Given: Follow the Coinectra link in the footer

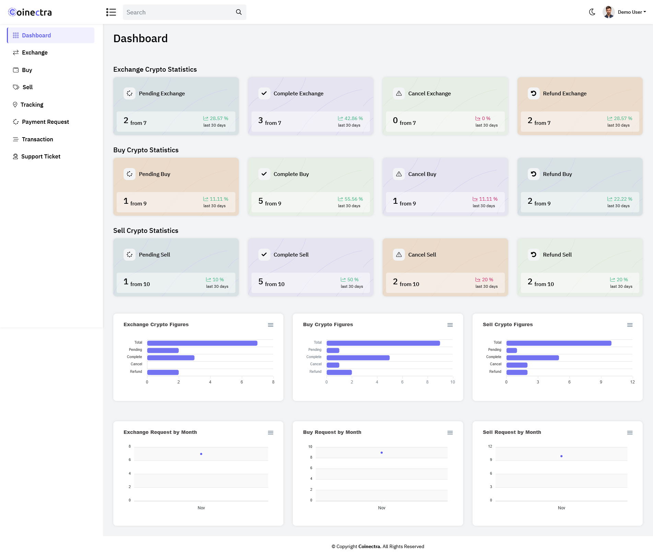Looking at the screenshot, I should tap(370, 546).
